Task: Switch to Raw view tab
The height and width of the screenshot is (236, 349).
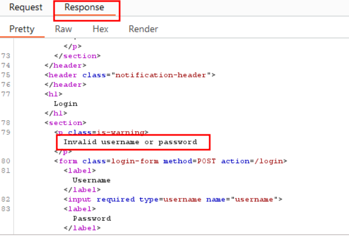Action: (63, 29)
